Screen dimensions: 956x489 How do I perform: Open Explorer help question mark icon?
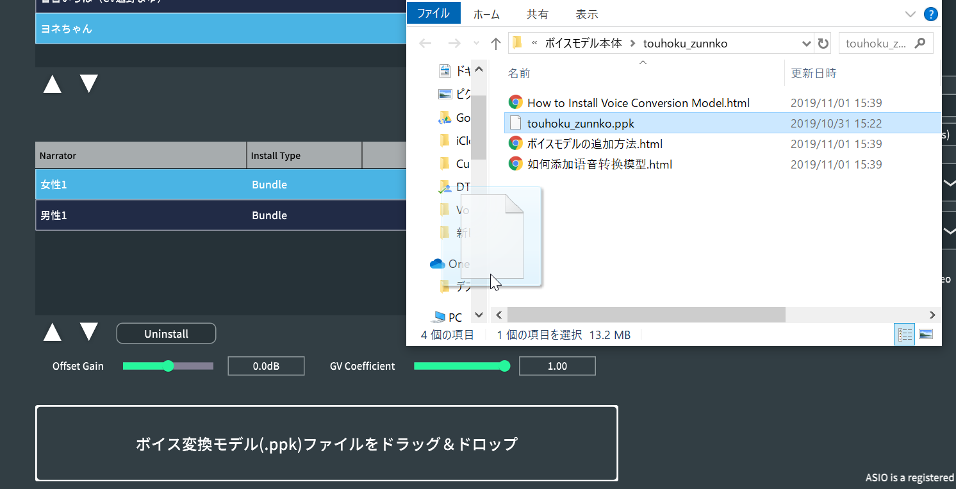click(930, 14)
